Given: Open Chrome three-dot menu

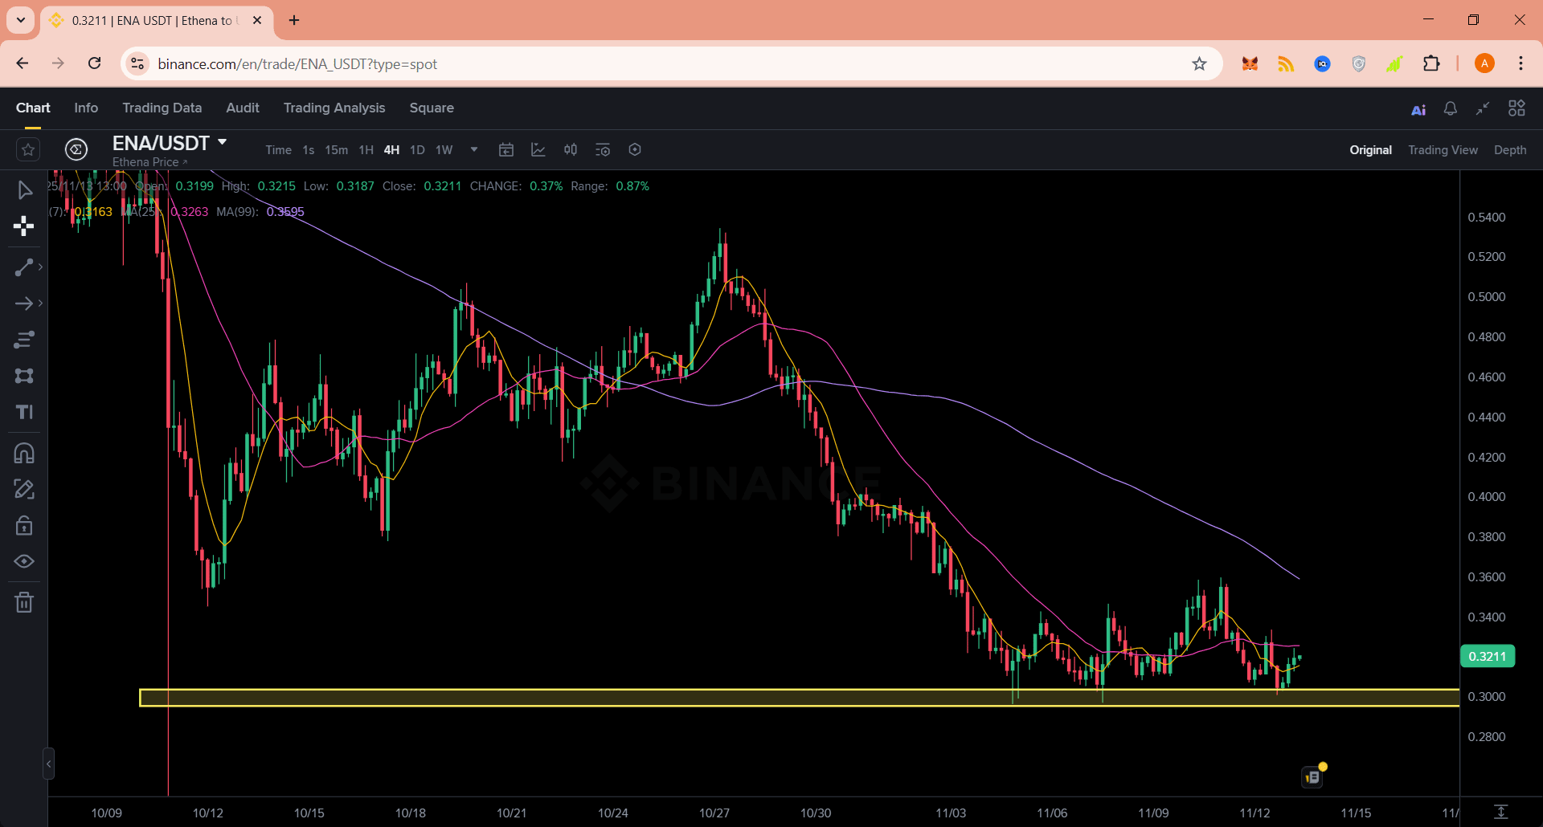Looking at the screenshot, I should coord(1520,63).
